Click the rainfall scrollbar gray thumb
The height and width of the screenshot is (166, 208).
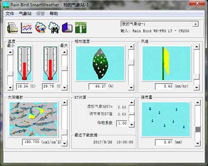point(198,129)
